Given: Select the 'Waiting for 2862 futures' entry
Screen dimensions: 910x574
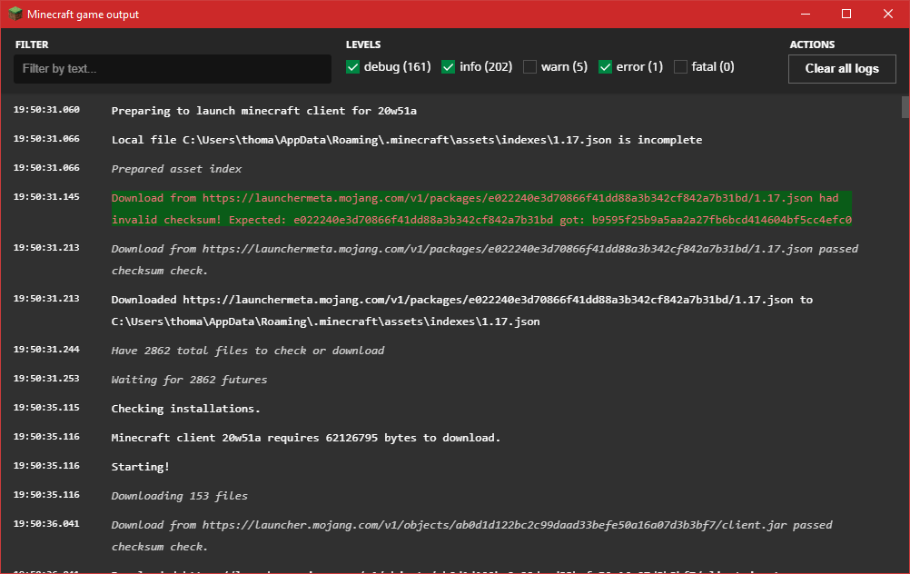Looking at the screenshot, I should tap(189, 380).
